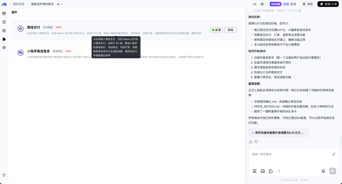The image size is (342, 184).
Task: Click the thumbs-down feedback icon
Action: pos(256,142)
